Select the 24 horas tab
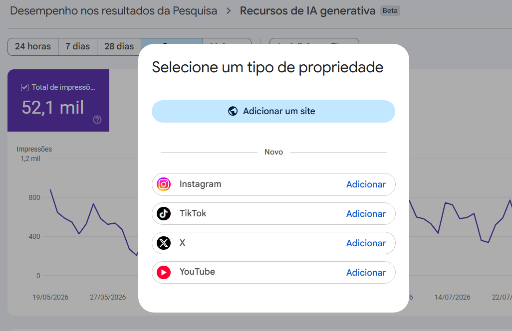 (x=33, y=47)
